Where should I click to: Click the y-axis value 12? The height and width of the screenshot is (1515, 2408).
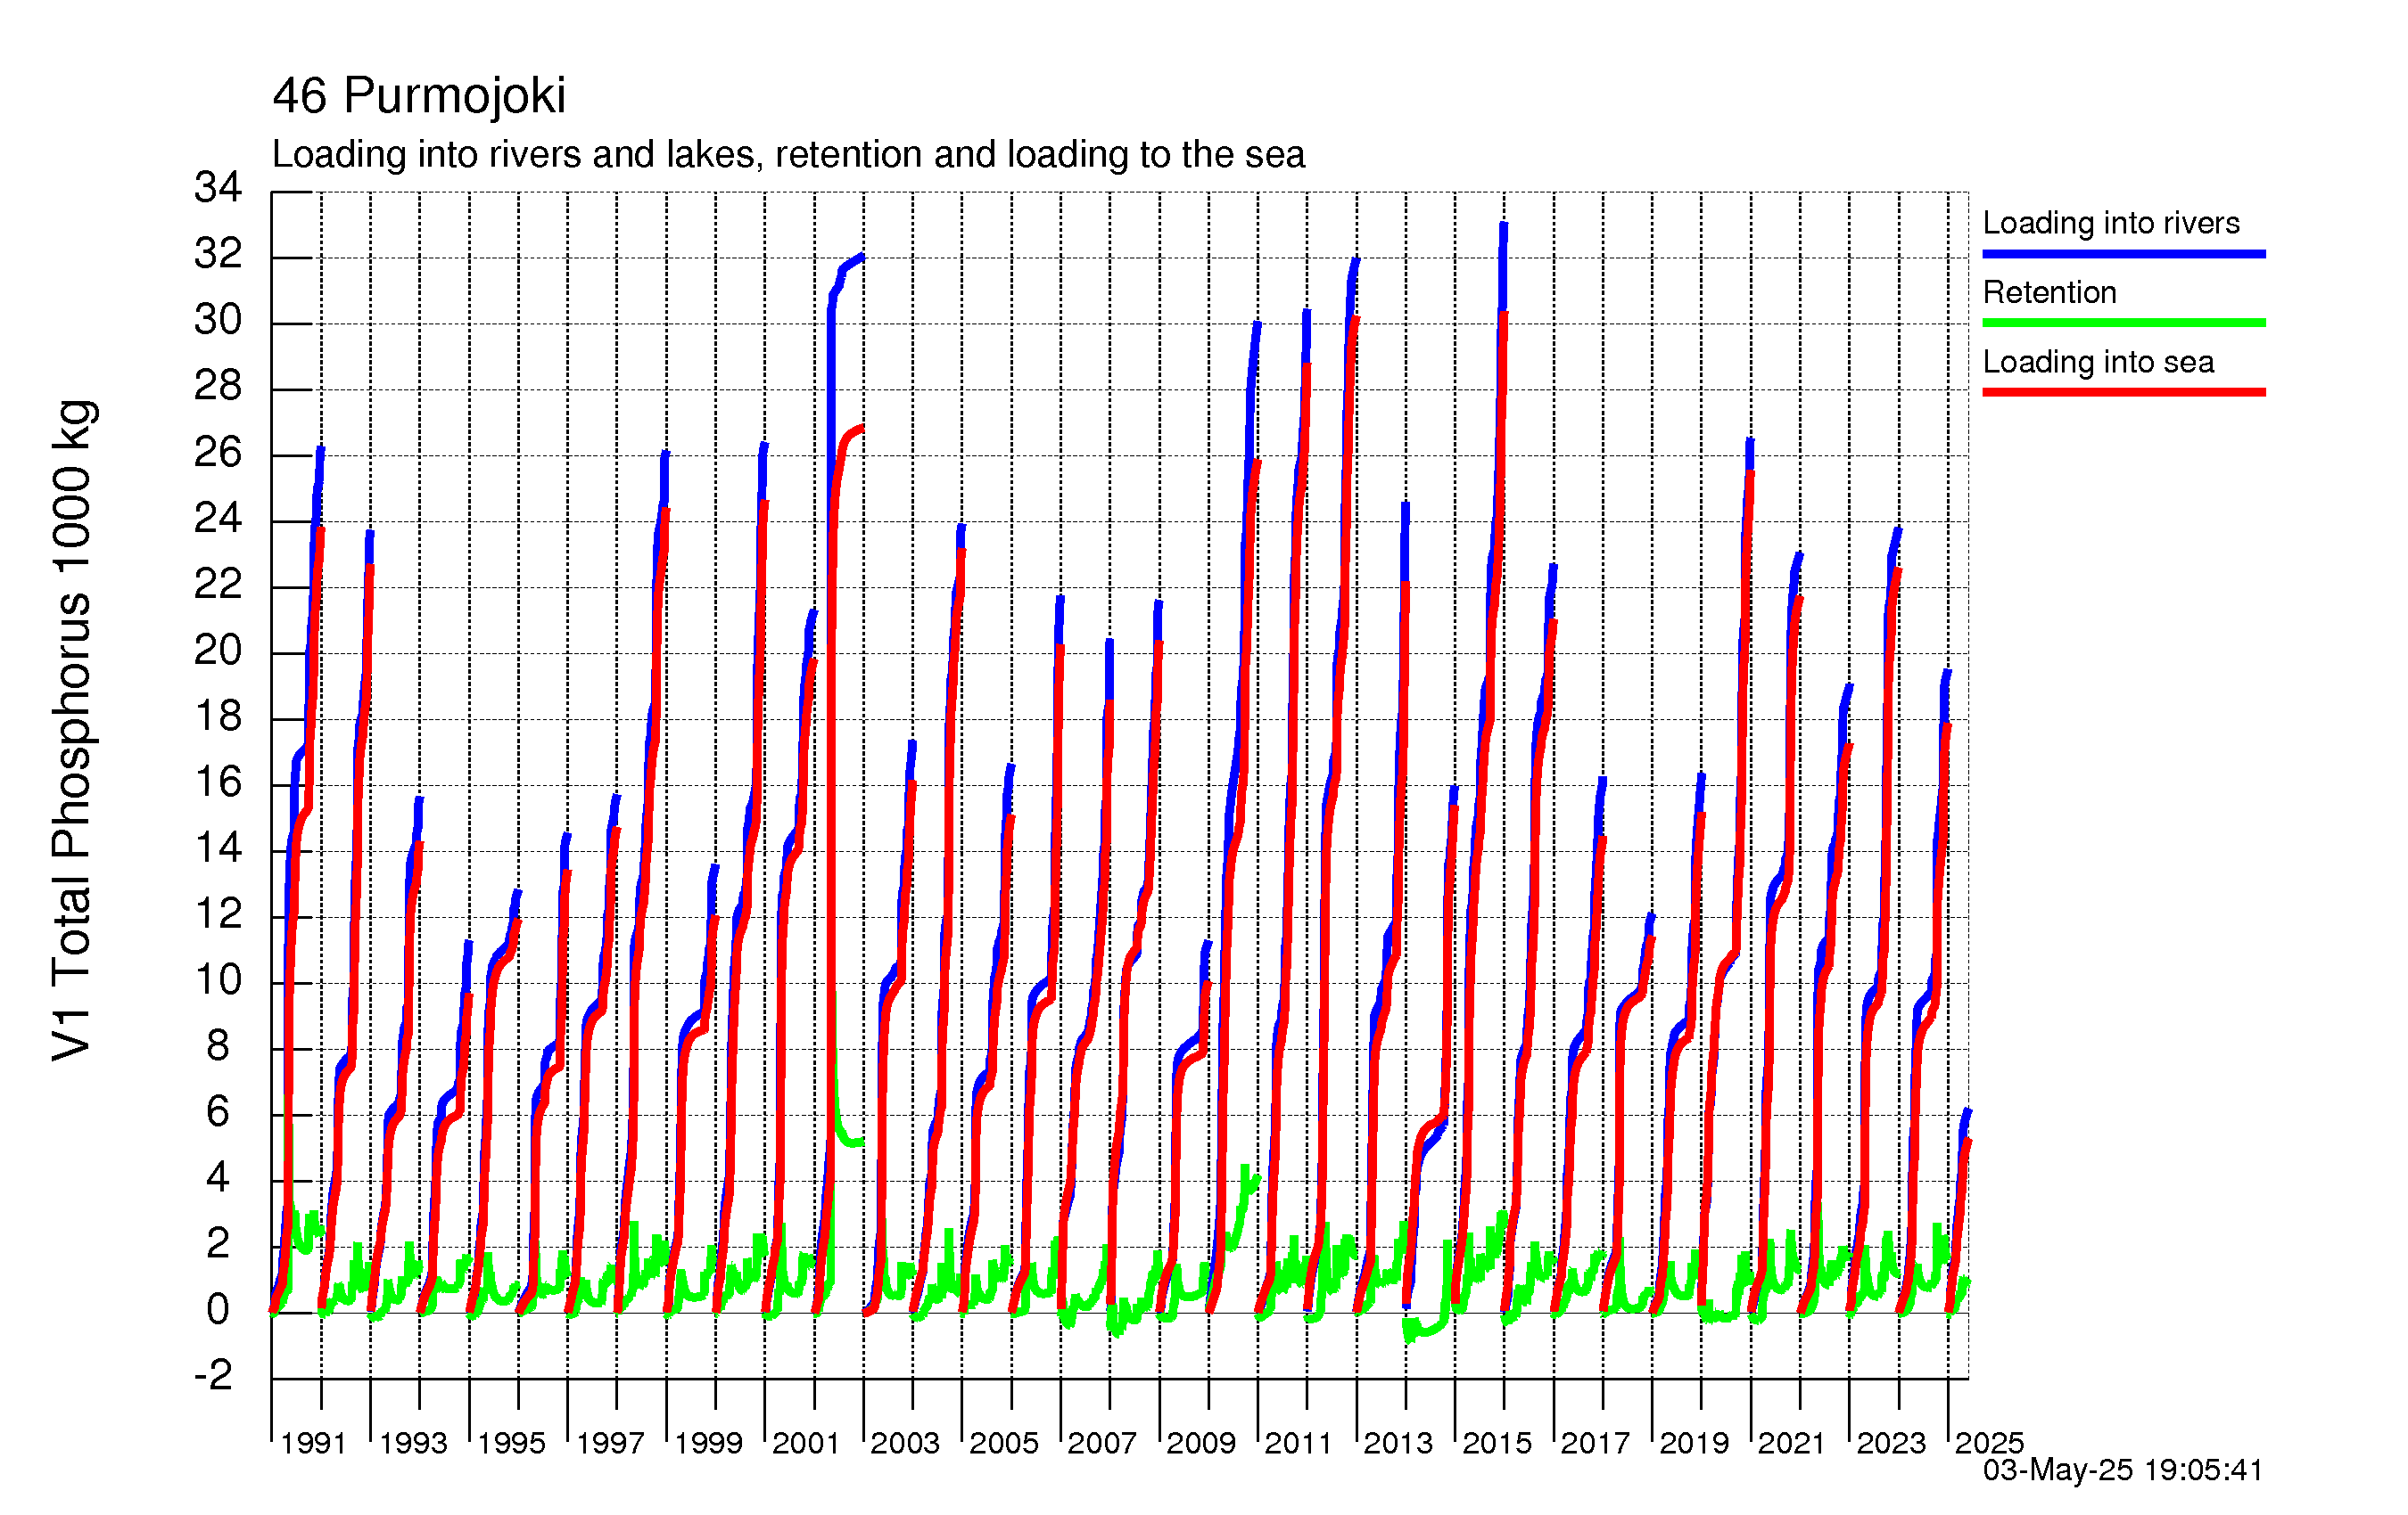pos(218,914)
